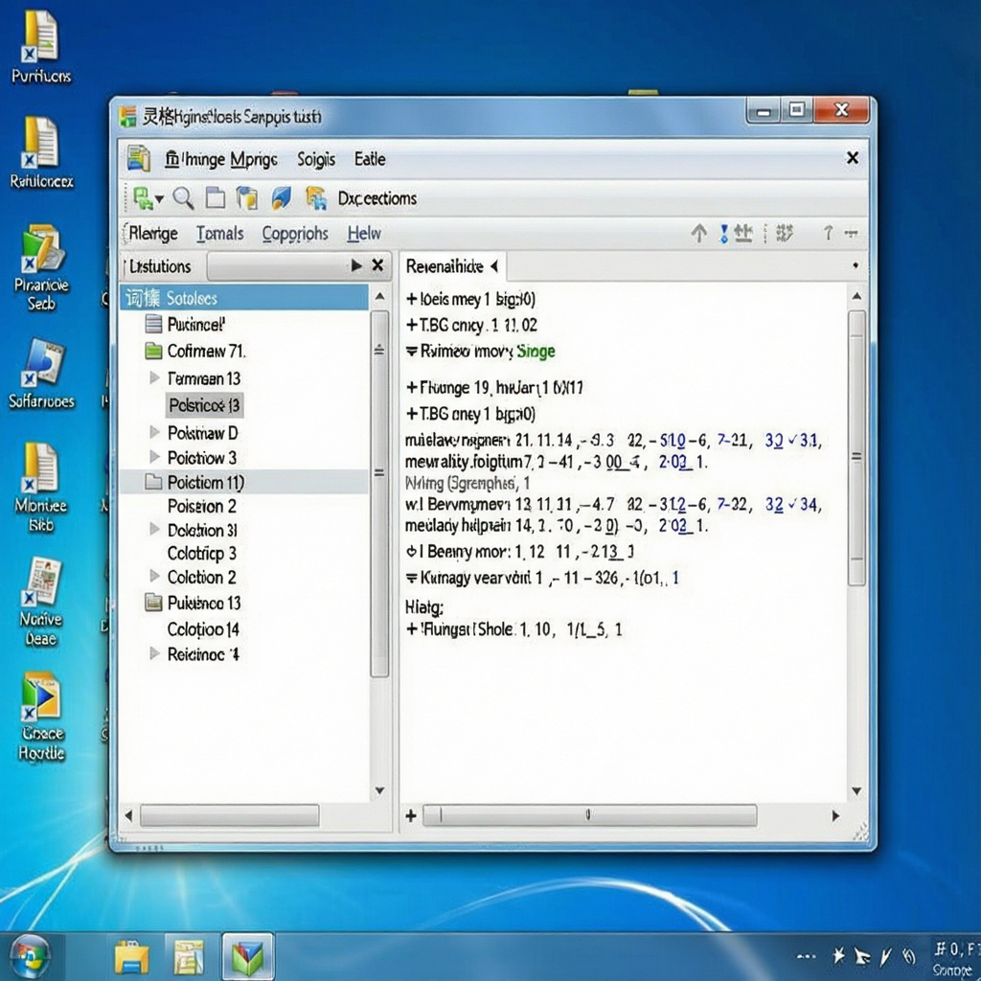Click the down arrow on the left panel's vertical scrollbar

[x=379, y=790]
